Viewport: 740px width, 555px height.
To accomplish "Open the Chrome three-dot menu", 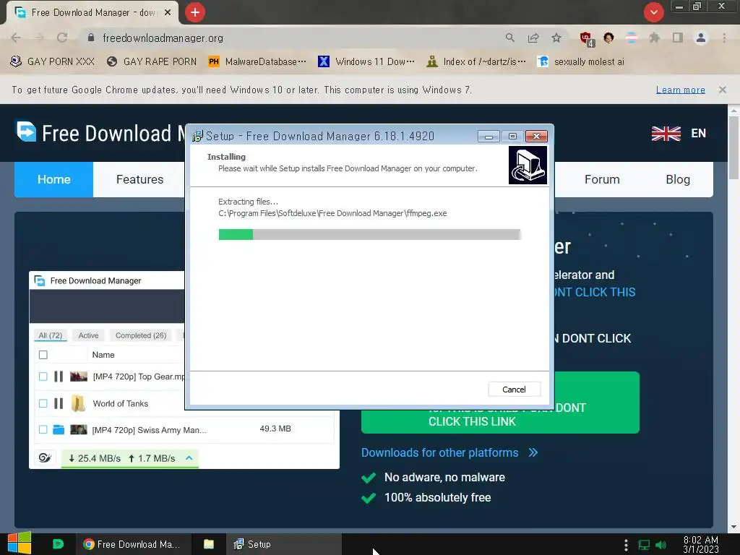I will tap(724, 38).
